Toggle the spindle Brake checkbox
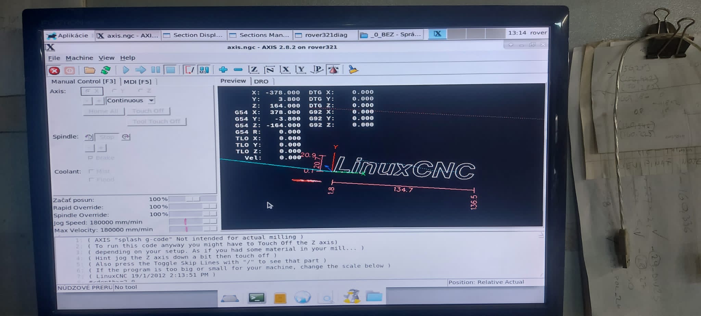 (91, 158)
